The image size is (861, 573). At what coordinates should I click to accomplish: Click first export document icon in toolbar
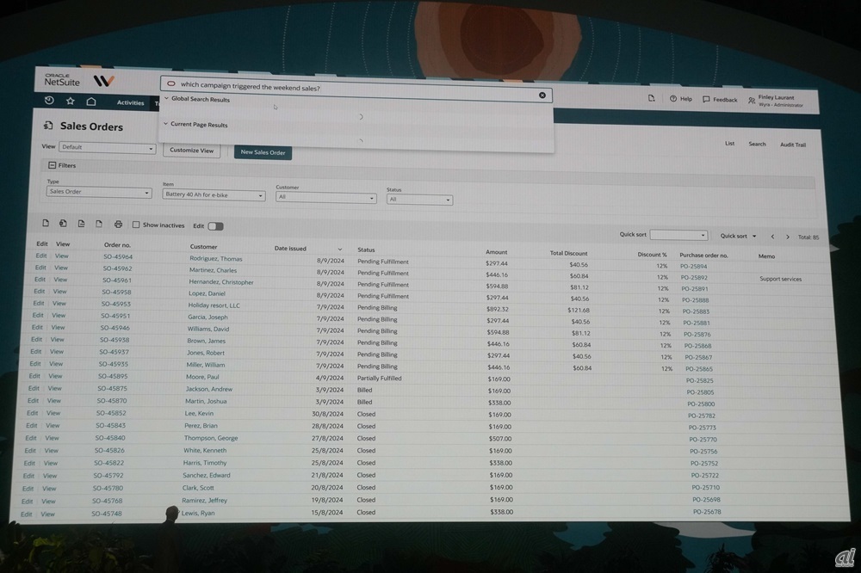pyautogui.click(x=46, y=223)
